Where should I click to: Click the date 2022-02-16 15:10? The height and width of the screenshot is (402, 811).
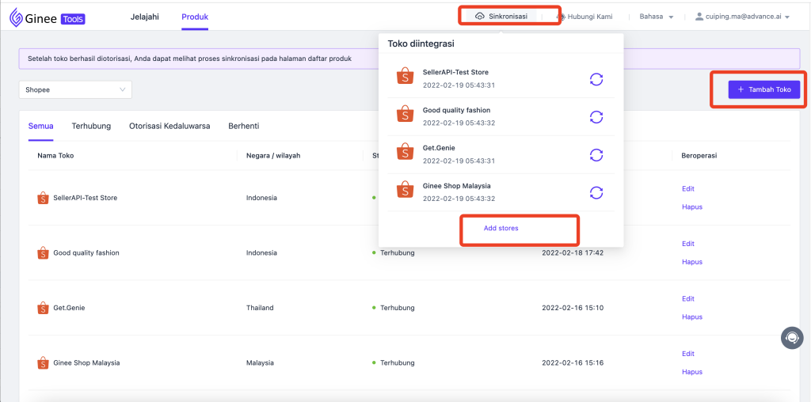573,308
